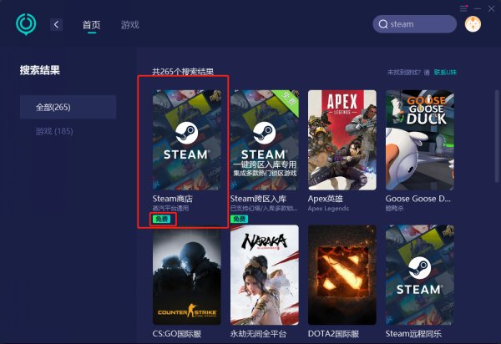The height and width of the screenshot is (344, 501).
Task: Select the 全部(265) filter
Action: pos(68,107)
